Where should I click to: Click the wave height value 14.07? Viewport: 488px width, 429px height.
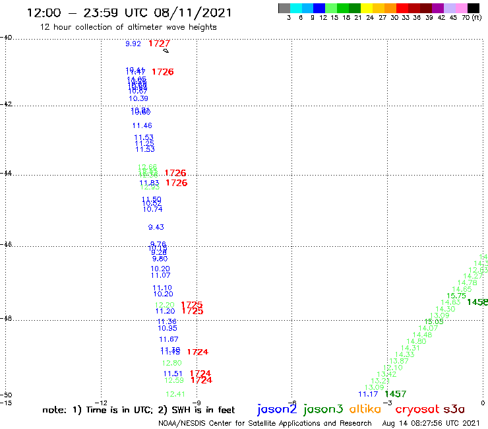pyautogui.click(x=428, y=328)
